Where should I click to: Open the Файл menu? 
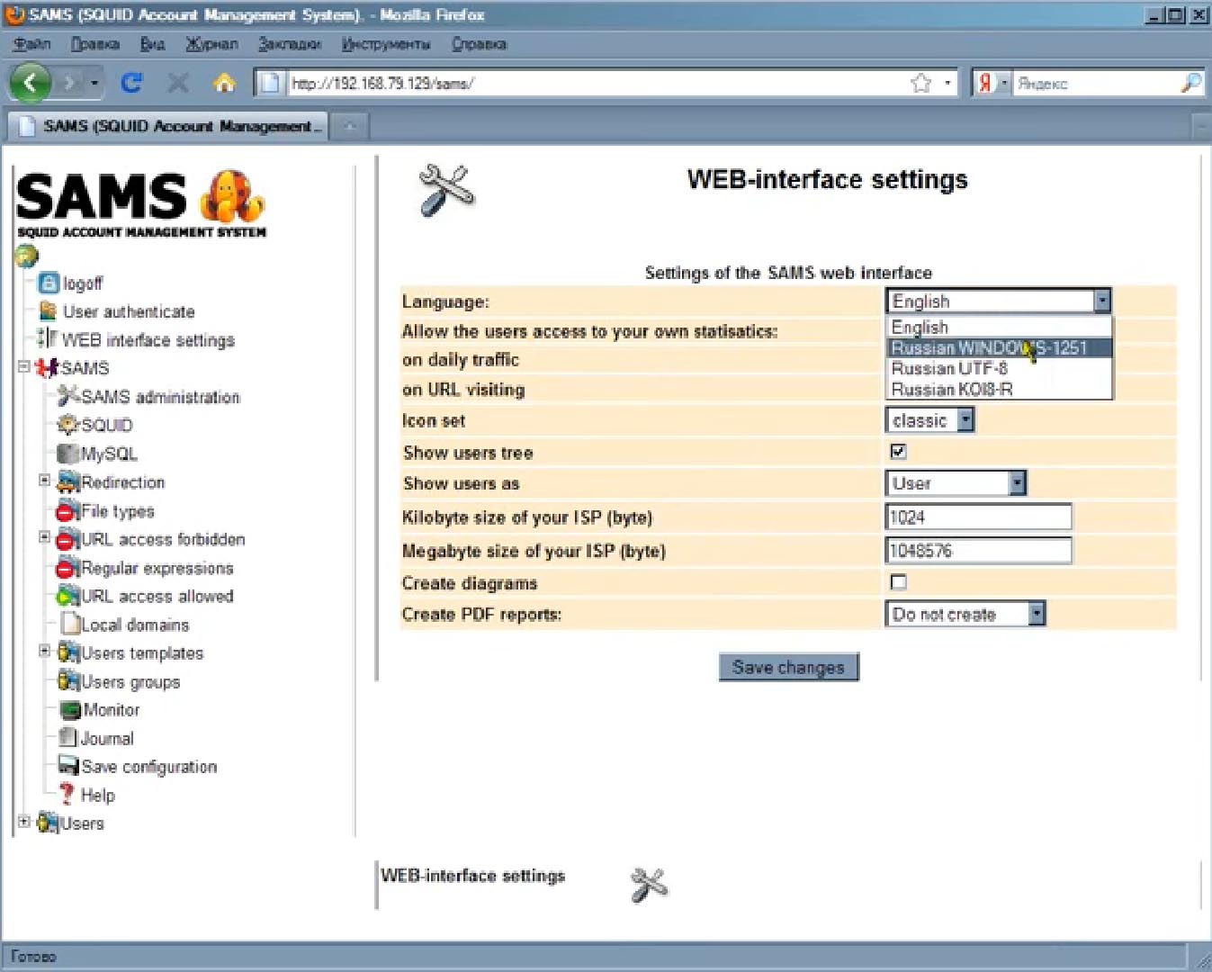(32, 43)
